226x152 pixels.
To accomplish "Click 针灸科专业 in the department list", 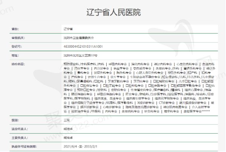I will 152,111.
